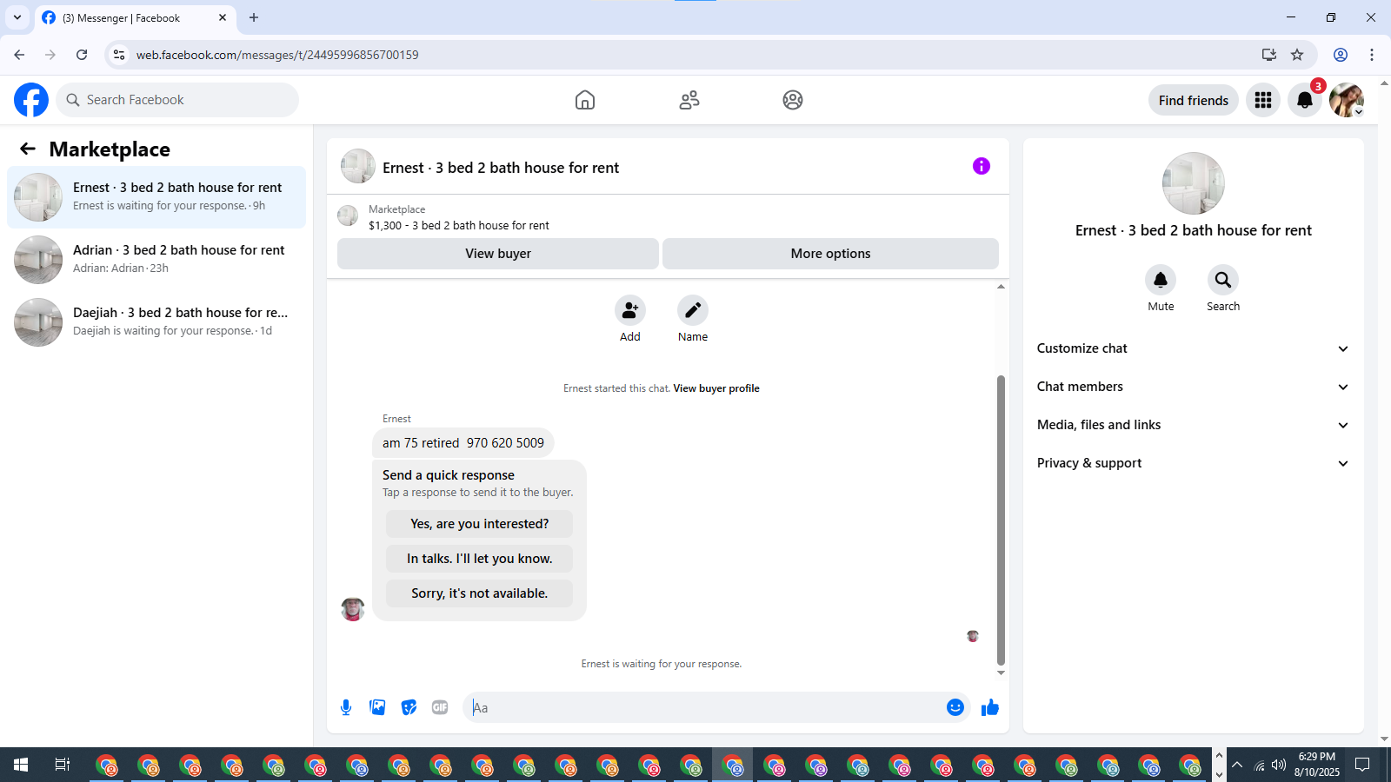Click the chat scrollbar thumb
The height and width of the screenshot is (782, 1391).
pos(1001,520)
